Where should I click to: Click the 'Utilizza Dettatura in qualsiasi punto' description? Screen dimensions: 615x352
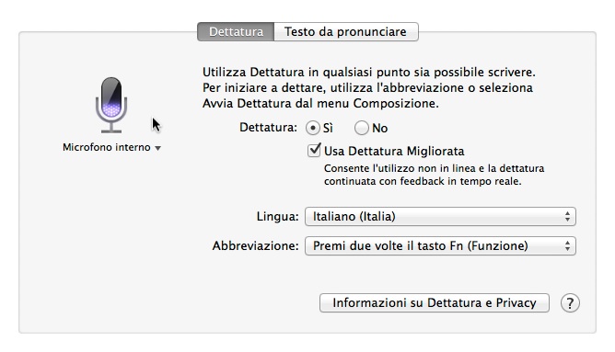point(368,87)
